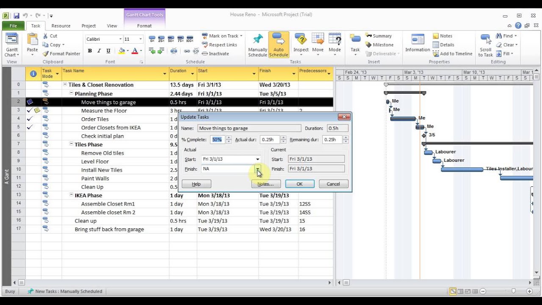The height and width of the screenshot is (305, 542).
Task: Open Task Name column filter arrow
Action: click(x=165, y=74)
